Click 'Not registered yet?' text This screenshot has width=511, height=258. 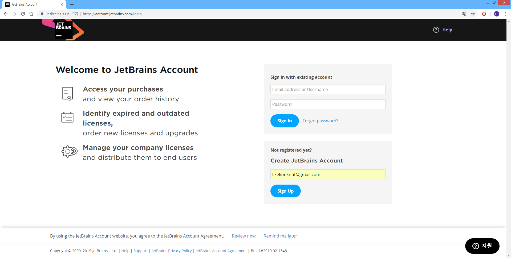pyautogui.click(x=291, y=150)
